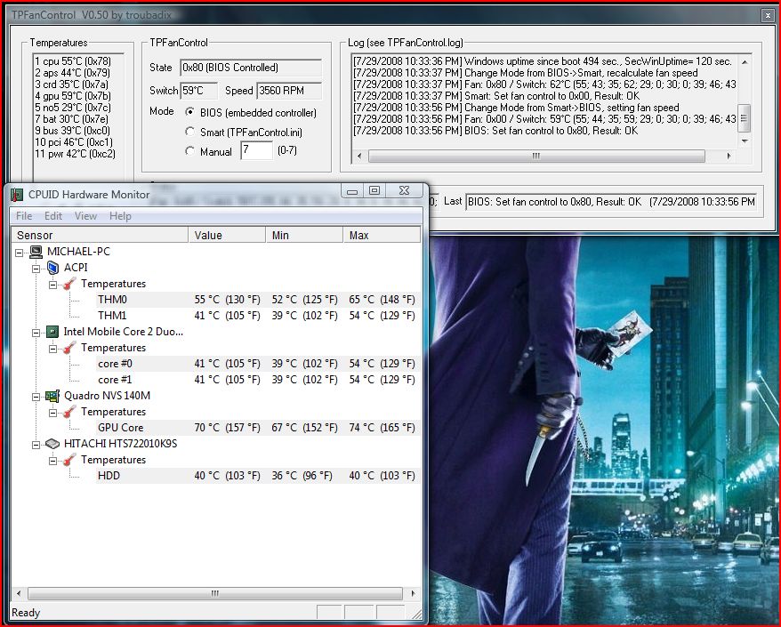Click thermometer icon under Quadro NVS 140M
This screenshot has width=781, height=627.
(x=69, y=412)
